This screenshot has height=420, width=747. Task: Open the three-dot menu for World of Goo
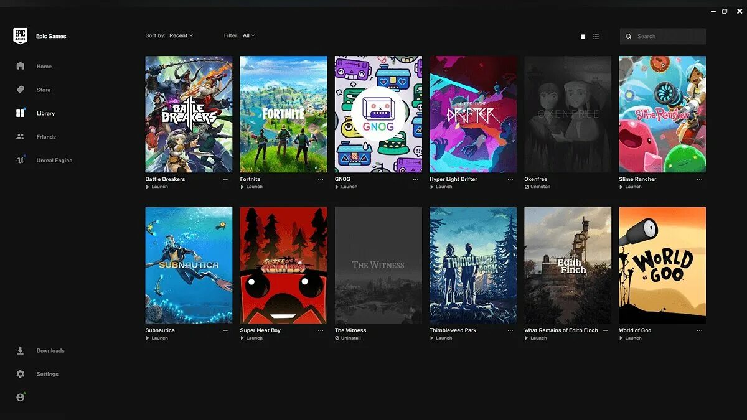[699, 330]
